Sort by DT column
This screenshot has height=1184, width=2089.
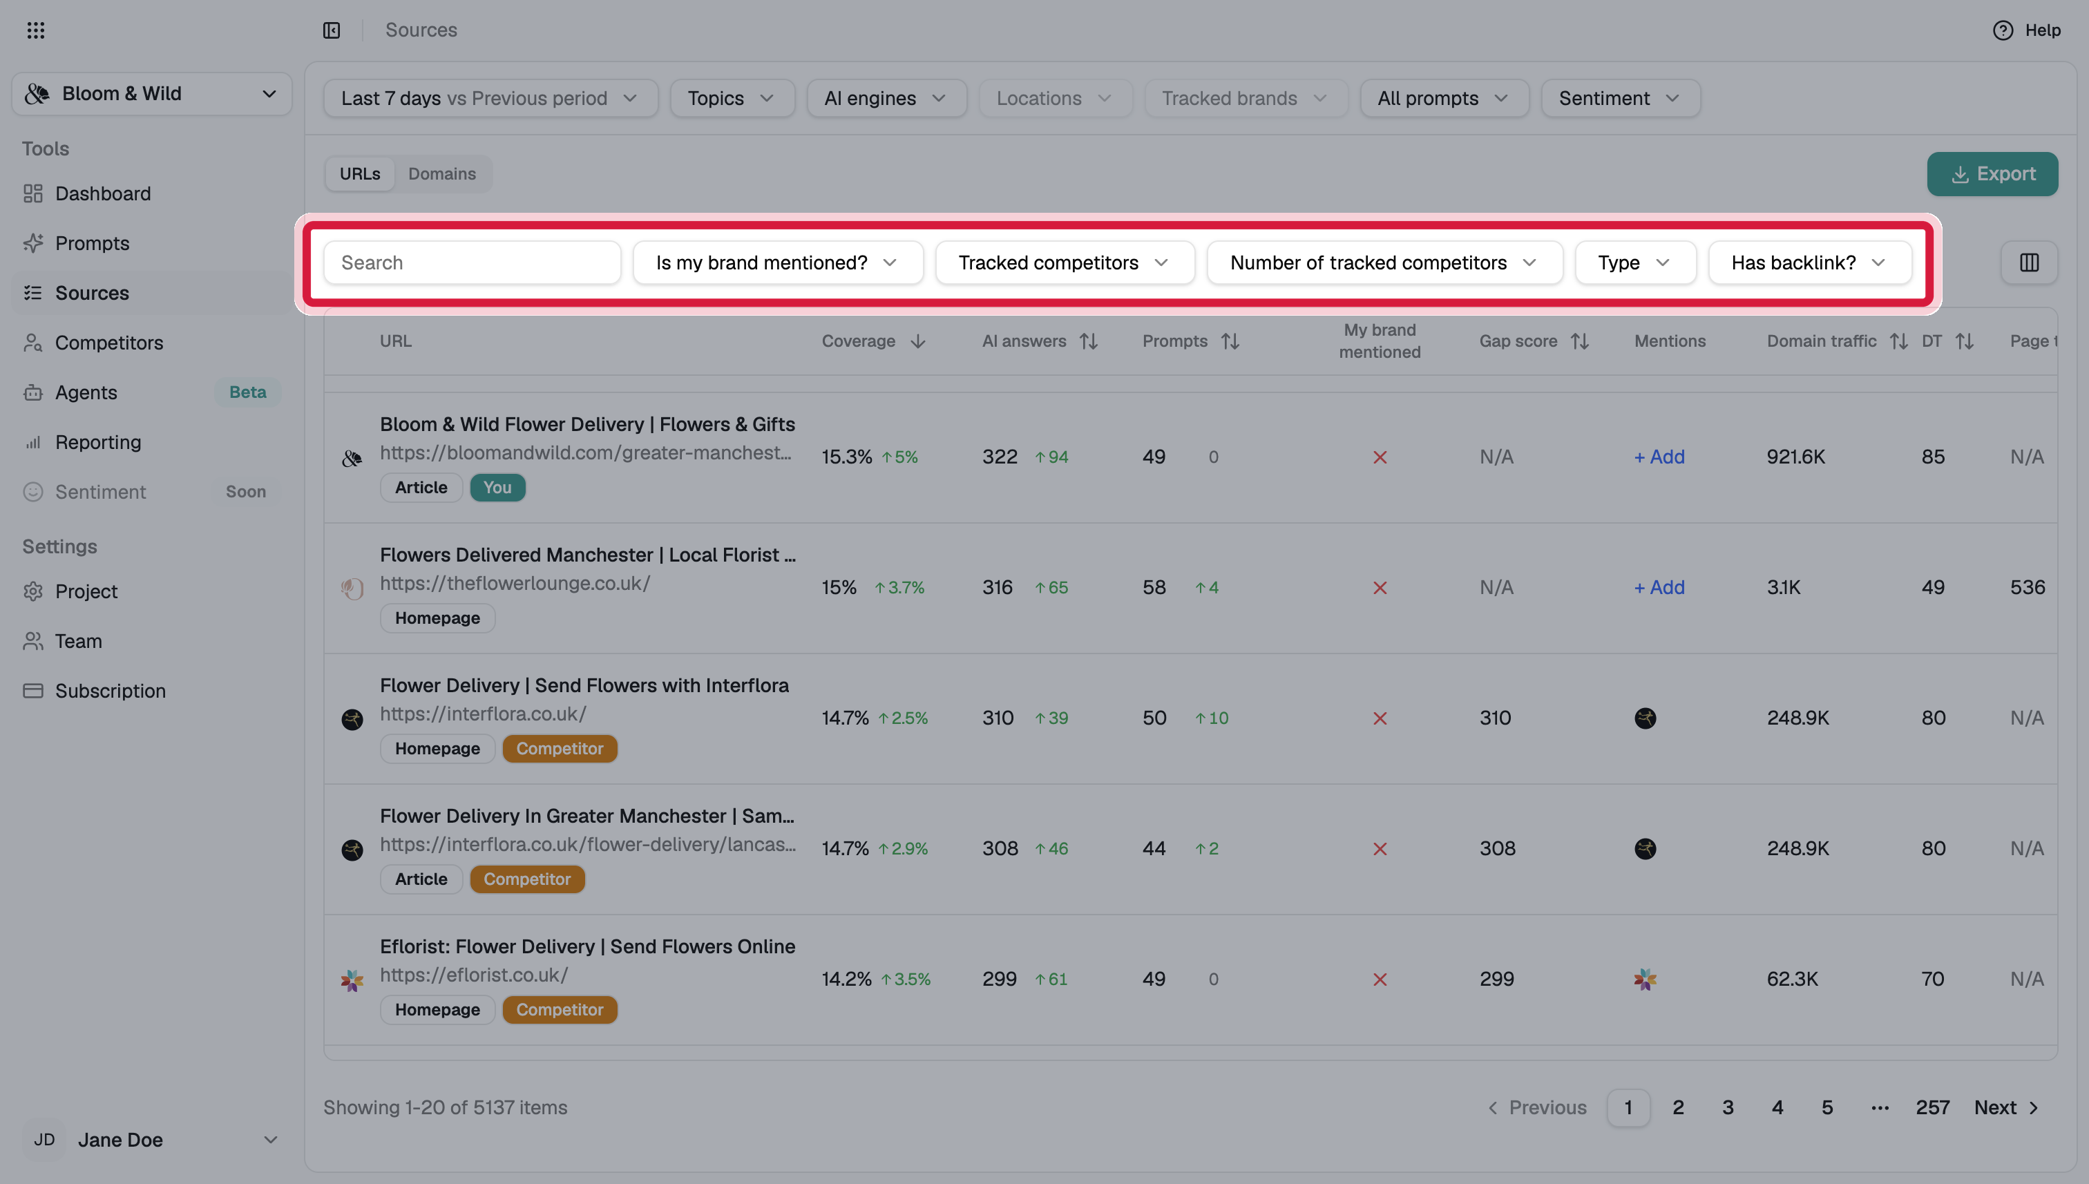pyautogui.click(x=1965, y=341)
